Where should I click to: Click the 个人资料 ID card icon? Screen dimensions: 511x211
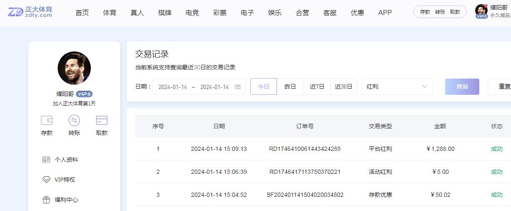46,160
